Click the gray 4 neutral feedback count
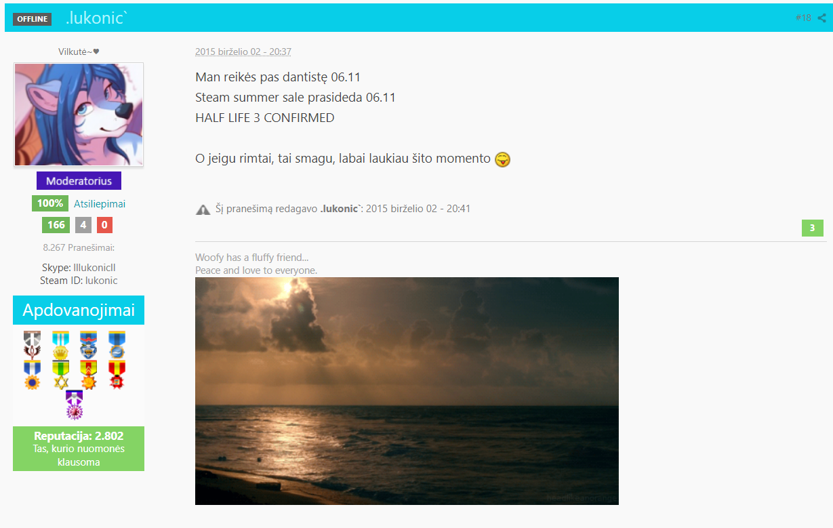 [x=83, y=225]
